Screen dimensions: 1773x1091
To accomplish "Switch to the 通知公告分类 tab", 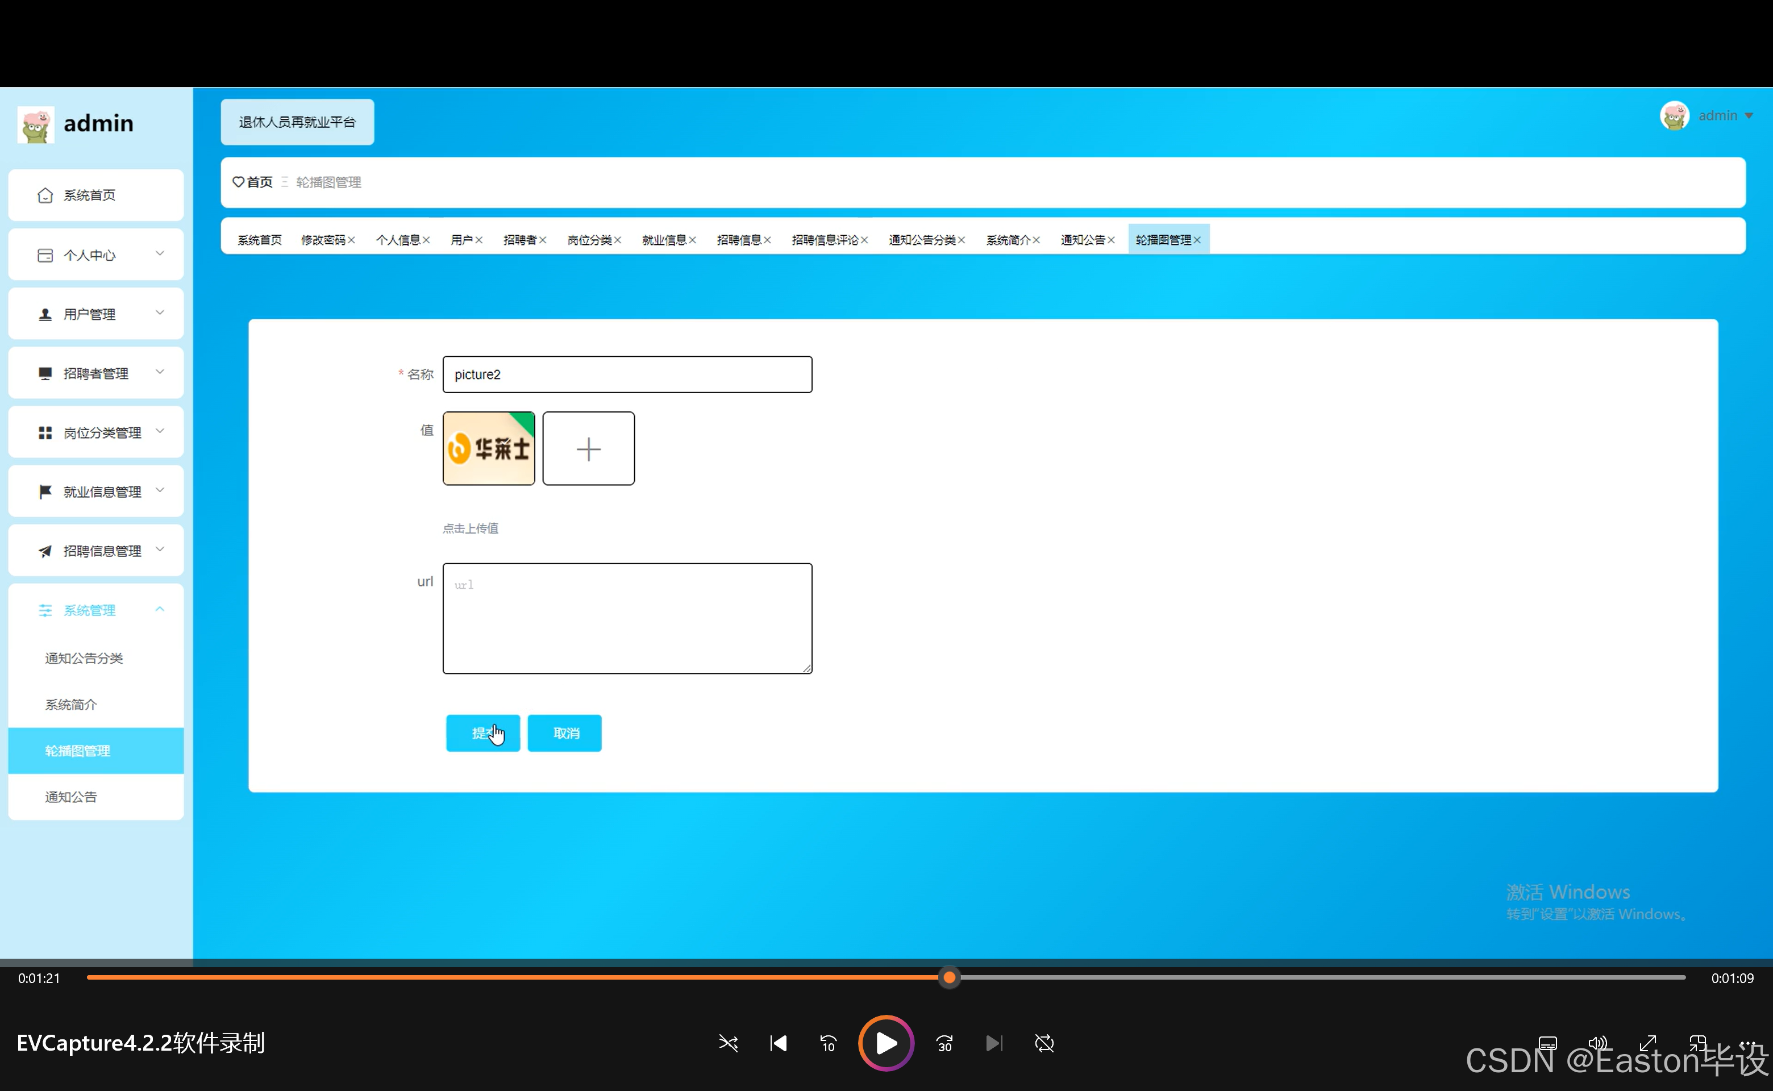I will [922, 240].
